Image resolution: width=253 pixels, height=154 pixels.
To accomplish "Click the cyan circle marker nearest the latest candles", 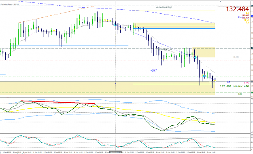I will [x=204, y=76].
